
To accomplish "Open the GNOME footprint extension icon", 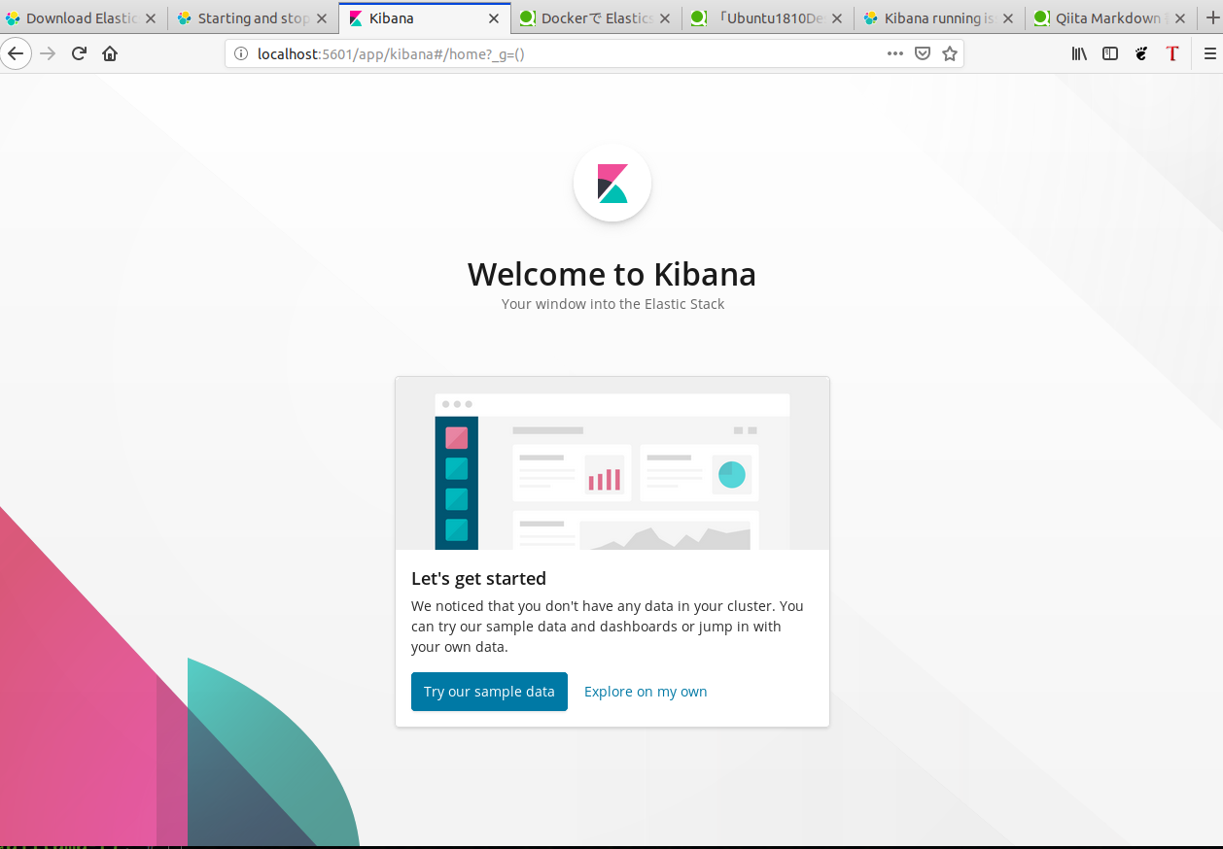I will (x=1140, y=53).
